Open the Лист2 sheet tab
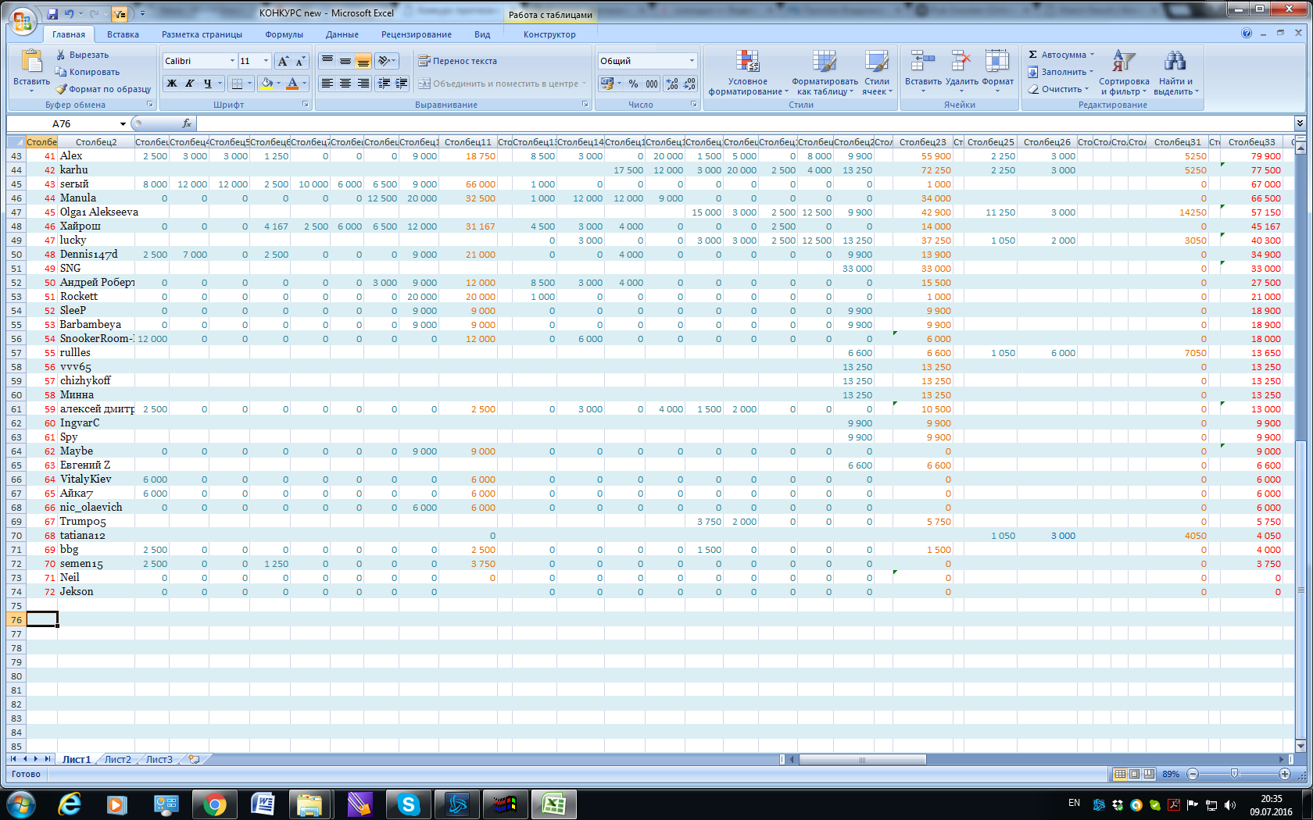1313x820 pixels. click(118, 759)
